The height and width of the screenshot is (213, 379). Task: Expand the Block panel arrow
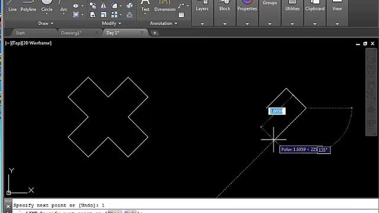coord(224,24)
